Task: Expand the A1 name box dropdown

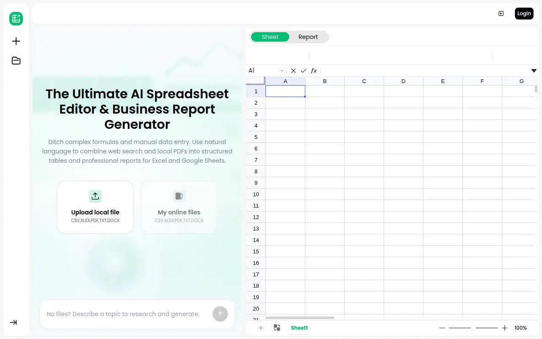Action: (282, 71)
